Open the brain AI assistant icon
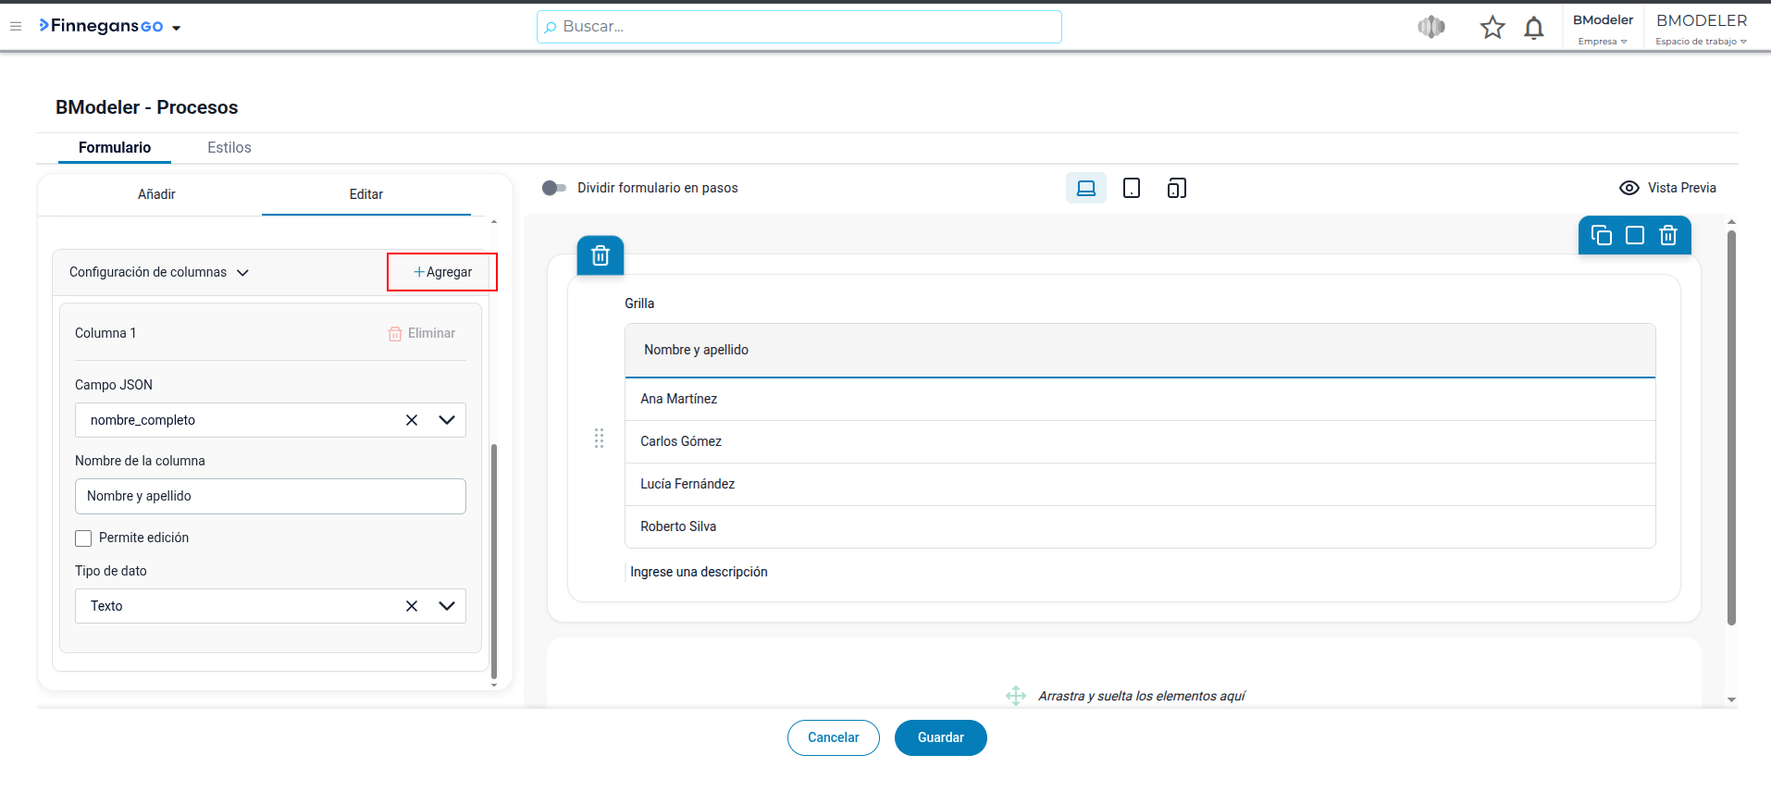This screenshot has width=1771, height=792. pyautogui.click(x=1431, y=27)
